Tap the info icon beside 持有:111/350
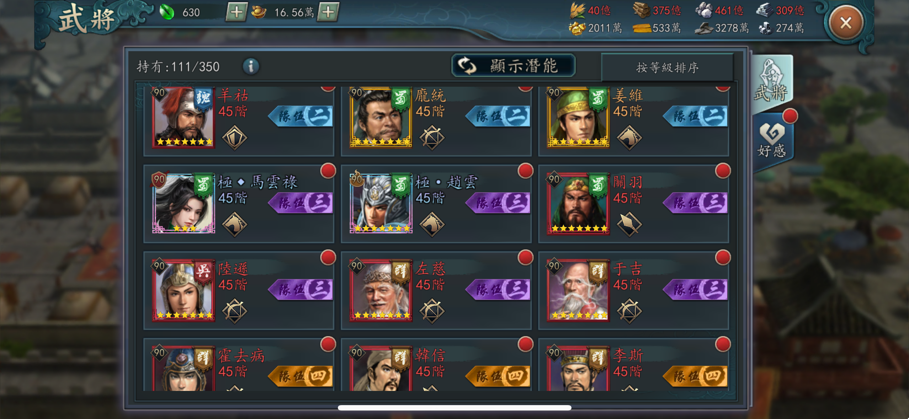 point(251,66)
